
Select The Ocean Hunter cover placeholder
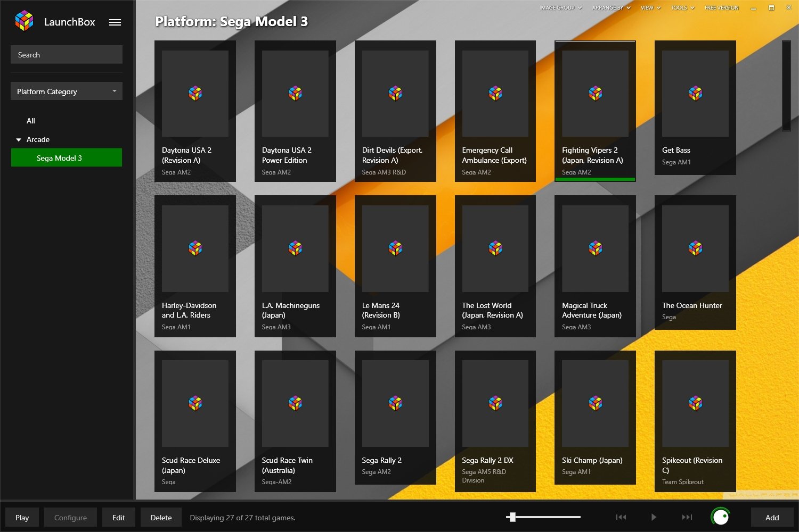pyautogui.click(x=695, y=248)
